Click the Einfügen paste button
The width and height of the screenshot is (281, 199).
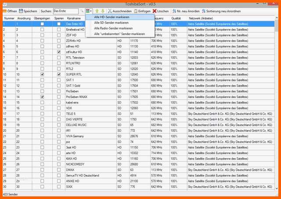[x=142, y=11]
